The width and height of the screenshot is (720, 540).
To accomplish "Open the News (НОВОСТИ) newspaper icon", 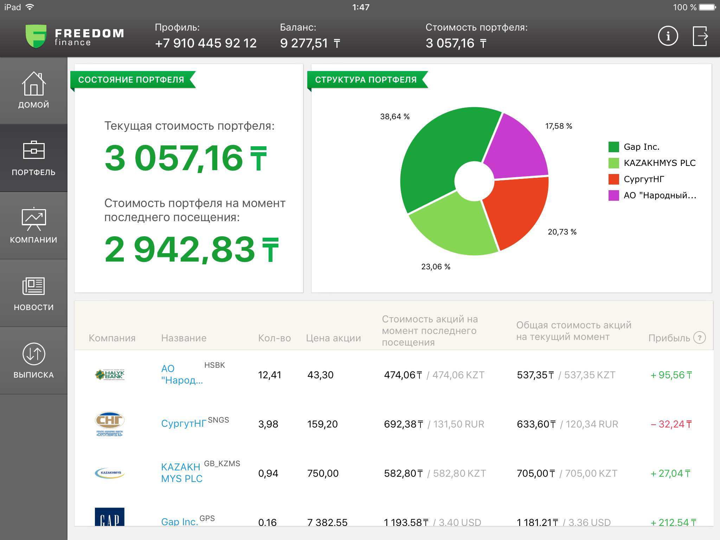I will pos(33,286).
